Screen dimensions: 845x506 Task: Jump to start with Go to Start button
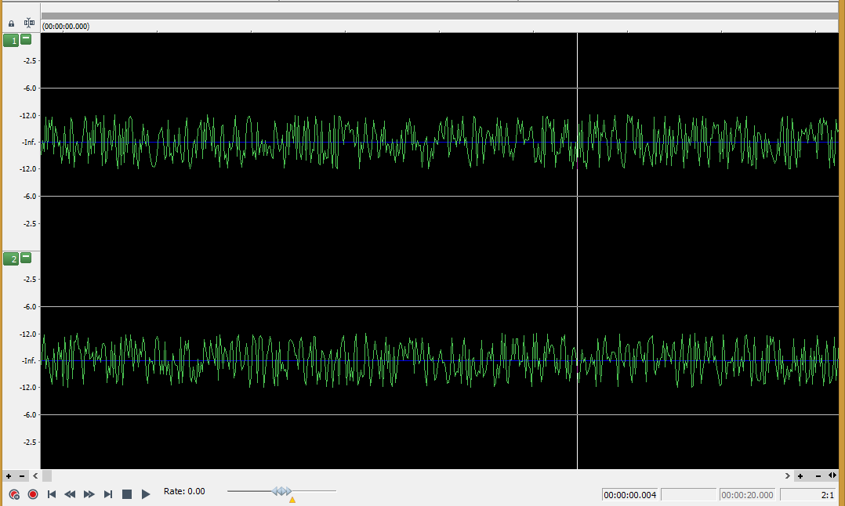(x=52, y=494)
